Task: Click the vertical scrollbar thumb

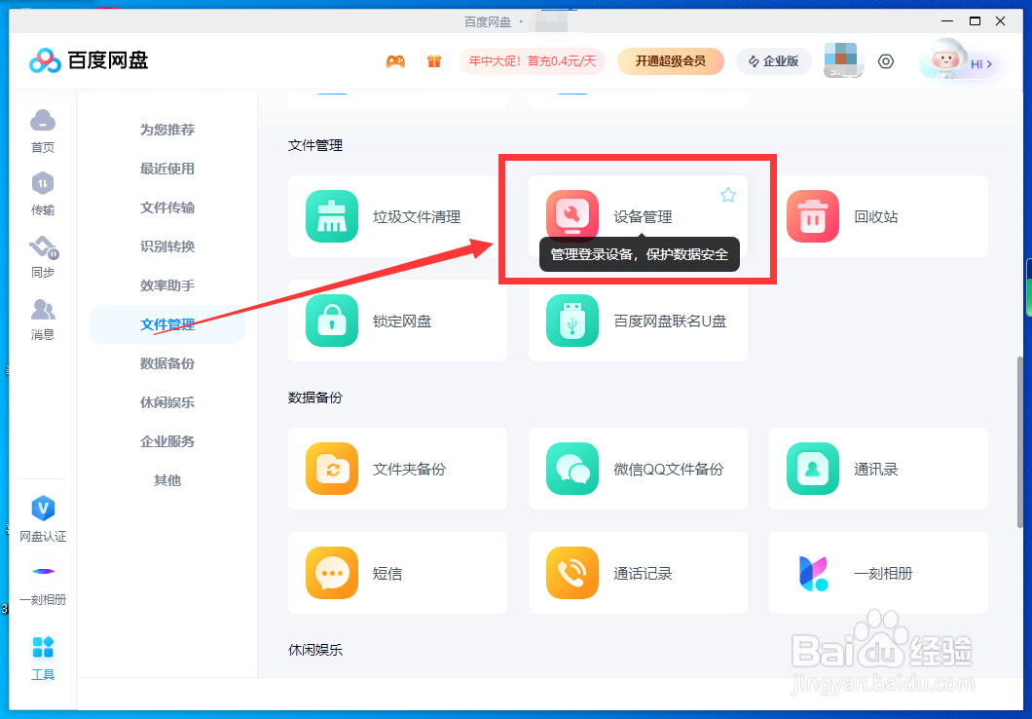Action: [x=1020, y=441]
